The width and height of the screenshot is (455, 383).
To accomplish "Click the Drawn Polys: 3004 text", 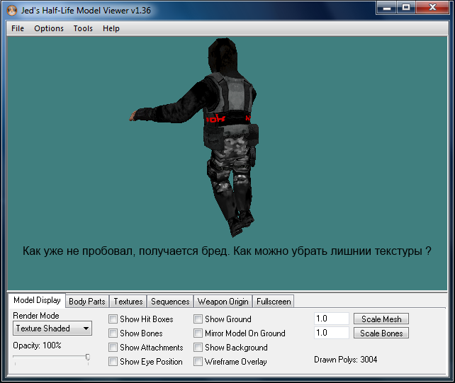I will [x=346, y=360].
